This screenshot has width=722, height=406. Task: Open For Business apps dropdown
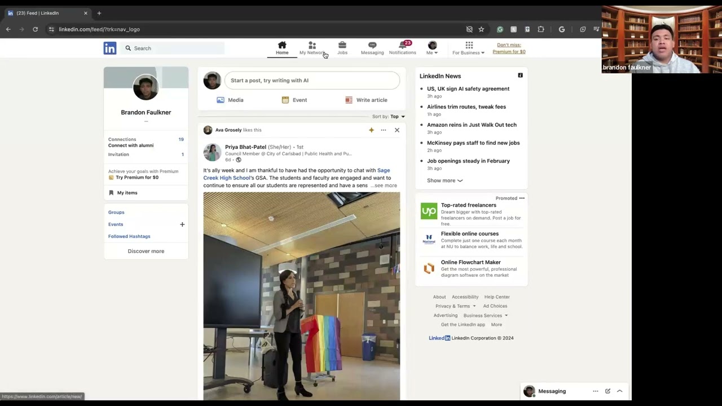[468, 48]
